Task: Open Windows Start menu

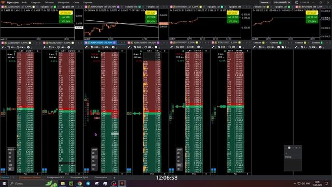Action: pos(4,183)
